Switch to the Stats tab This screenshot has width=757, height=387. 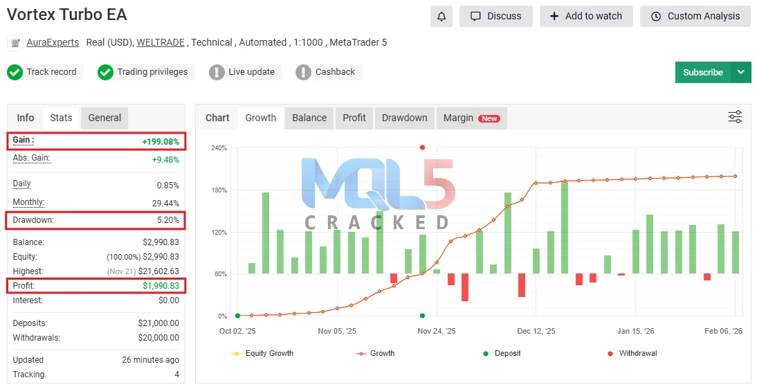(61, 118)
